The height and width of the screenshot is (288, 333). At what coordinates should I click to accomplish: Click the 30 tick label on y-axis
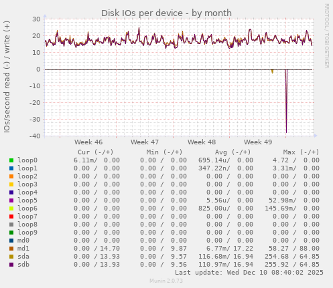pos(37,19)
